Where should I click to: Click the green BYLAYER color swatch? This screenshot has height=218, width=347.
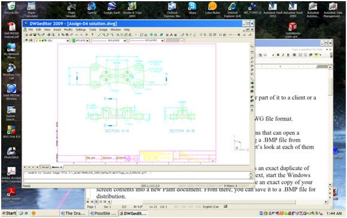click(x=74, y=41)
